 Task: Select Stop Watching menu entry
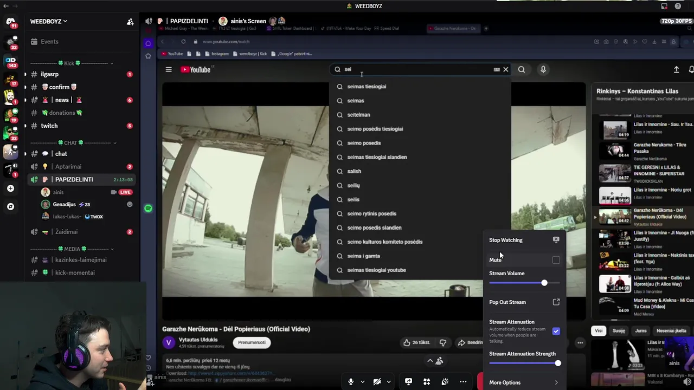(x=524, y=240)
